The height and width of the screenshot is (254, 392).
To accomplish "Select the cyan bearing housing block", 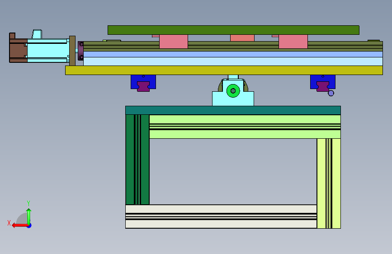I will pyautogui.click(x=233, y=100).
